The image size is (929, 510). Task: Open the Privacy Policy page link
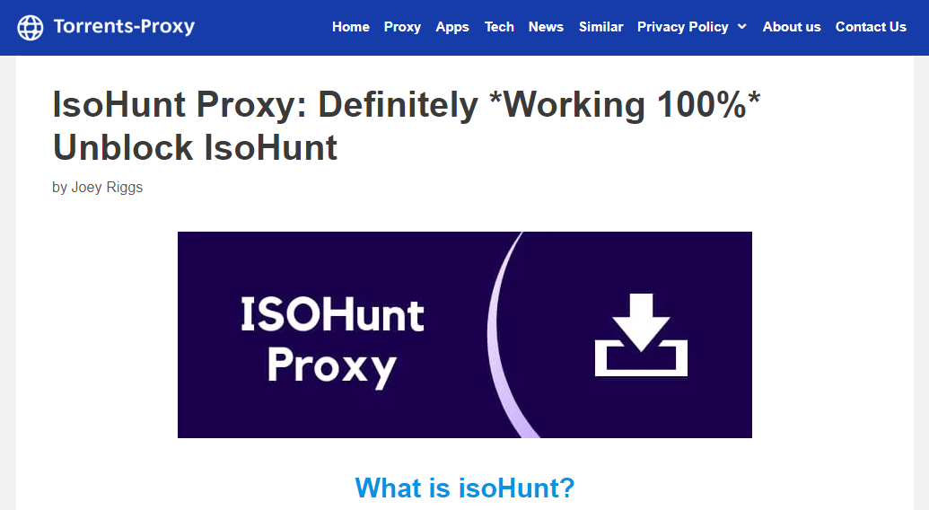click(x=682, y=27)
